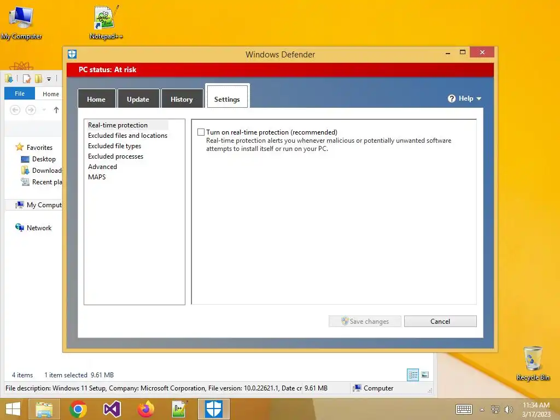
Task: Open Explorer Quick Access Toolbar customize dropdown
Action: [49, 79]
